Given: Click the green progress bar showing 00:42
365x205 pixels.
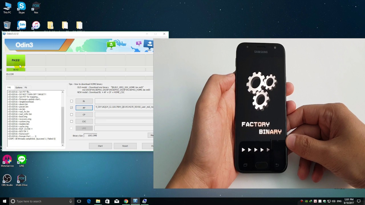Looking at the screenshot, I should click(x=16, y=70).
